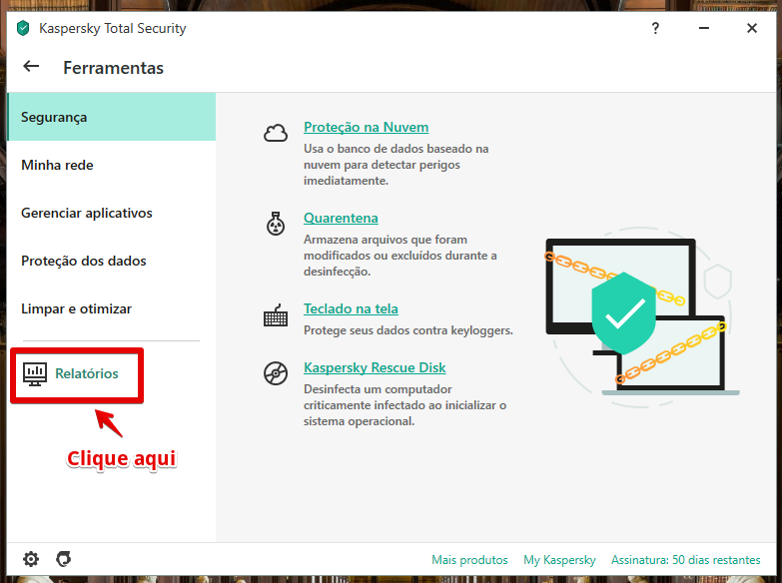Open the Relatórios link

pyautogui.click(x=86, y=373)
